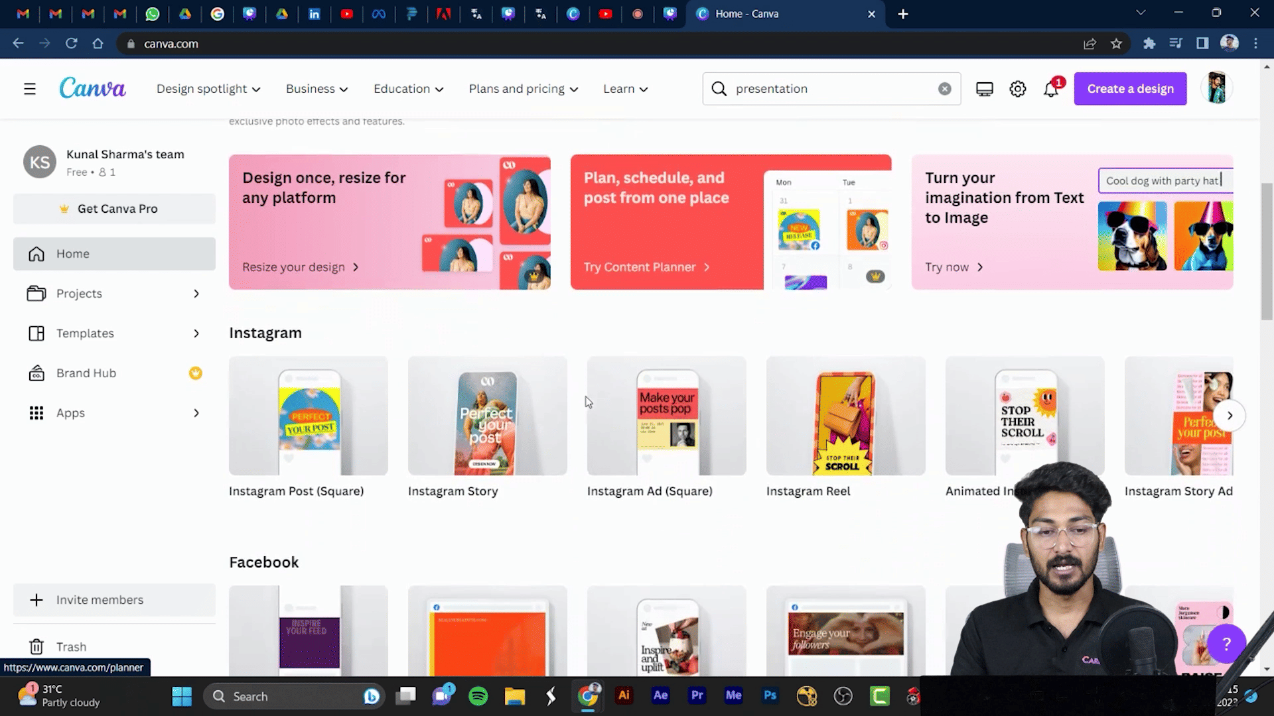Open Brand Hub in the sidebar
This screenshot has height=716, width=1274.
click(86, 373)
